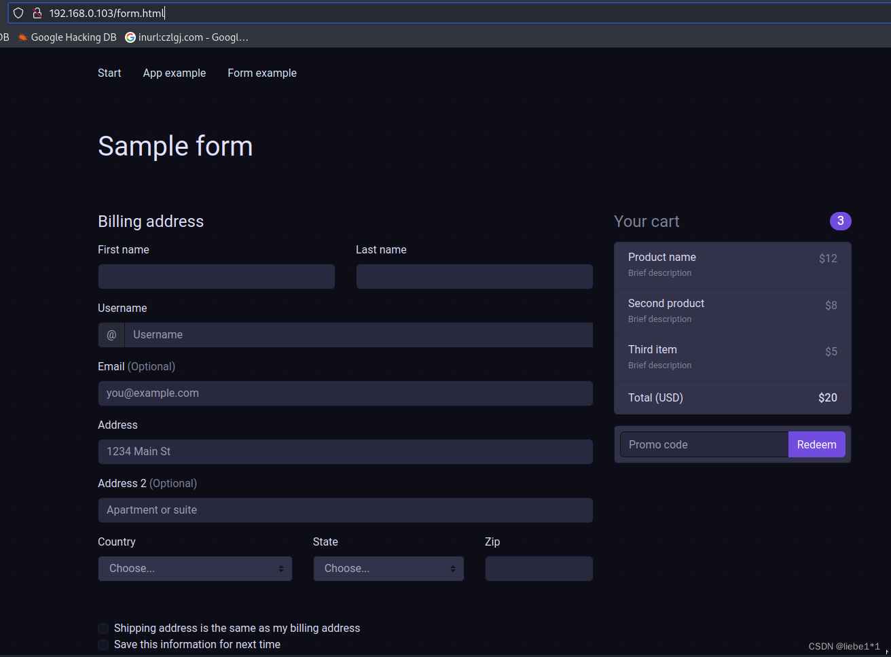Image resolution: width=891 pixels, height=657 pixels.
Task: Select the Product name cart item
Action: point(733,265)
